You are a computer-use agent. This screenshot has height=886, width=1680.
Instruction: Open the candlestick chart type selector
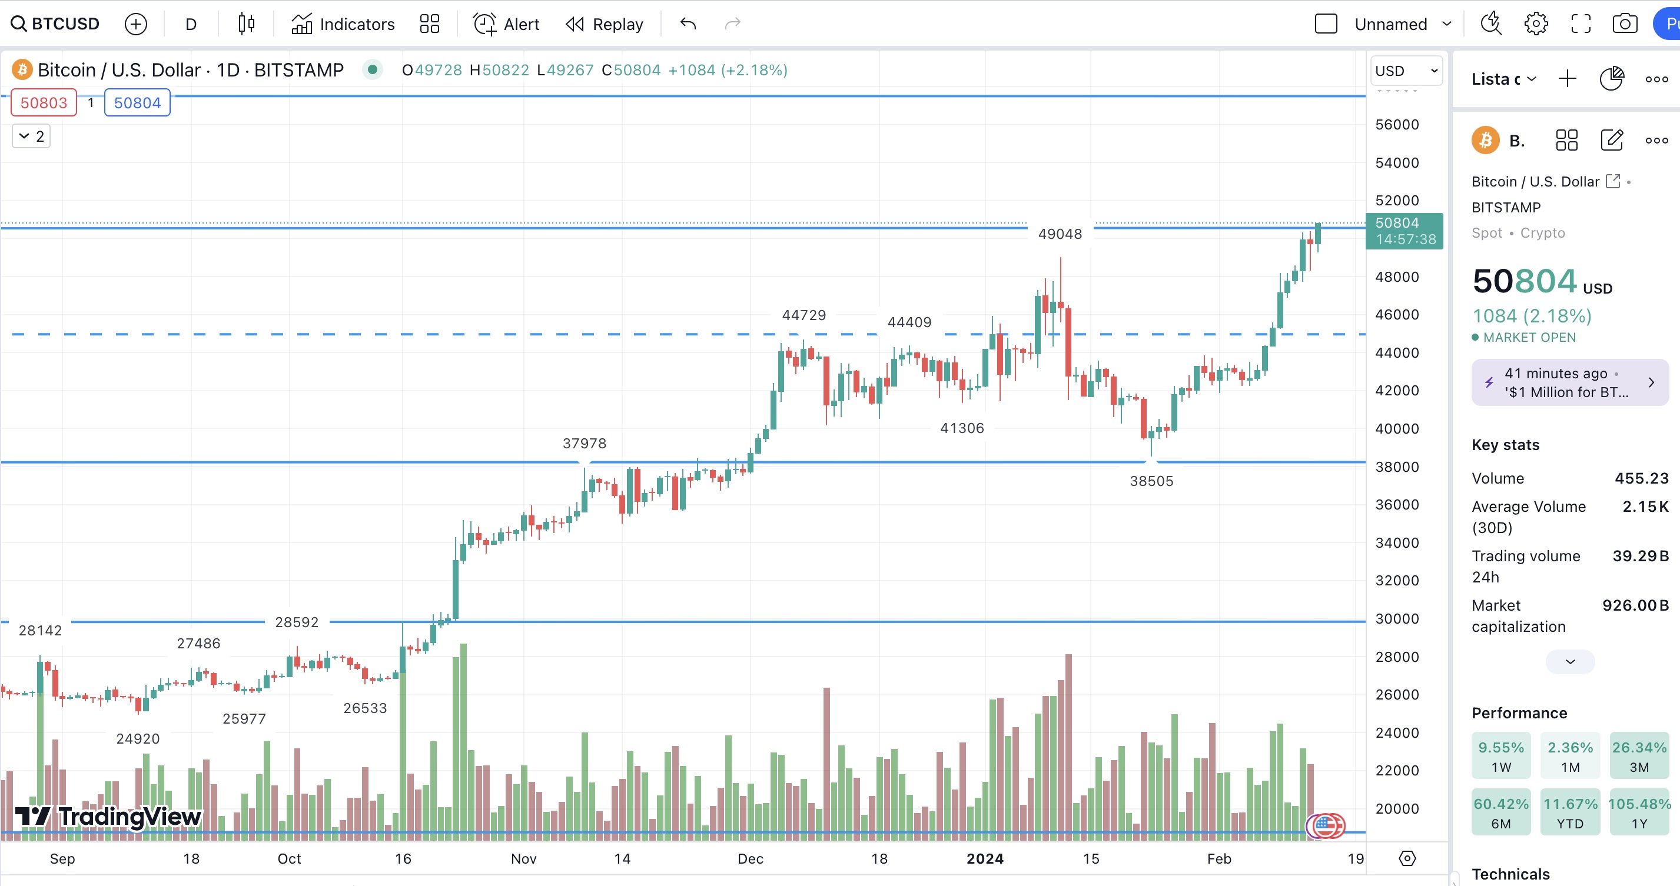(x=246, y=24)
